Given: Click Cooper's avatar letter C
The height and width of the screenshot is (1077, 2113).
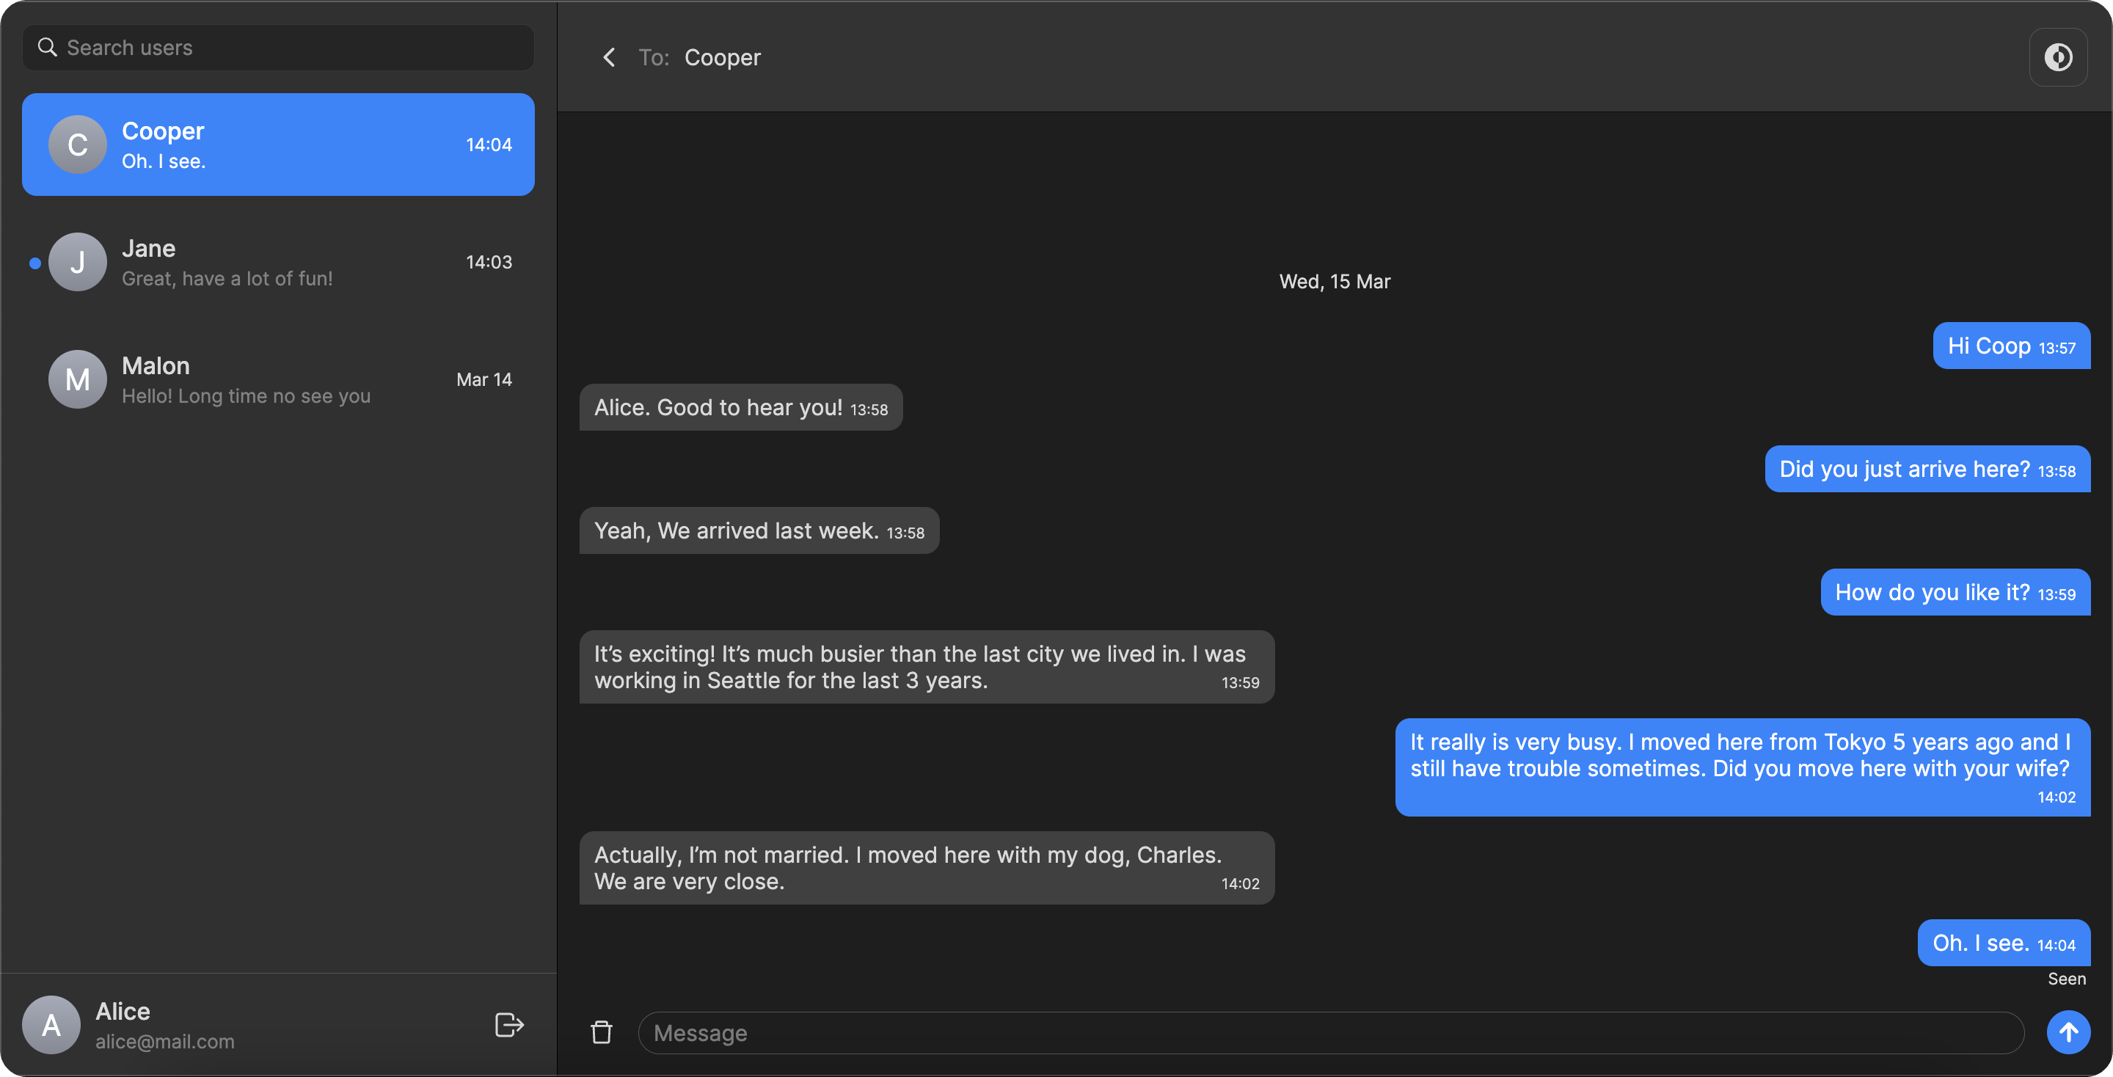Looking at the screenshot, I should [x=76, y=145].
